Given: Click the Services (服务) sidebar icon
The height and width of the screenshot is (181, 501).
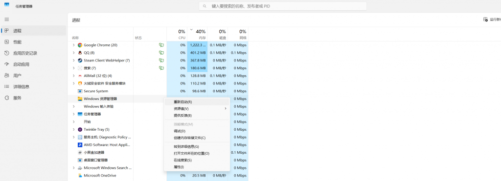Looking at the screenshot, I should click(7, 98).
